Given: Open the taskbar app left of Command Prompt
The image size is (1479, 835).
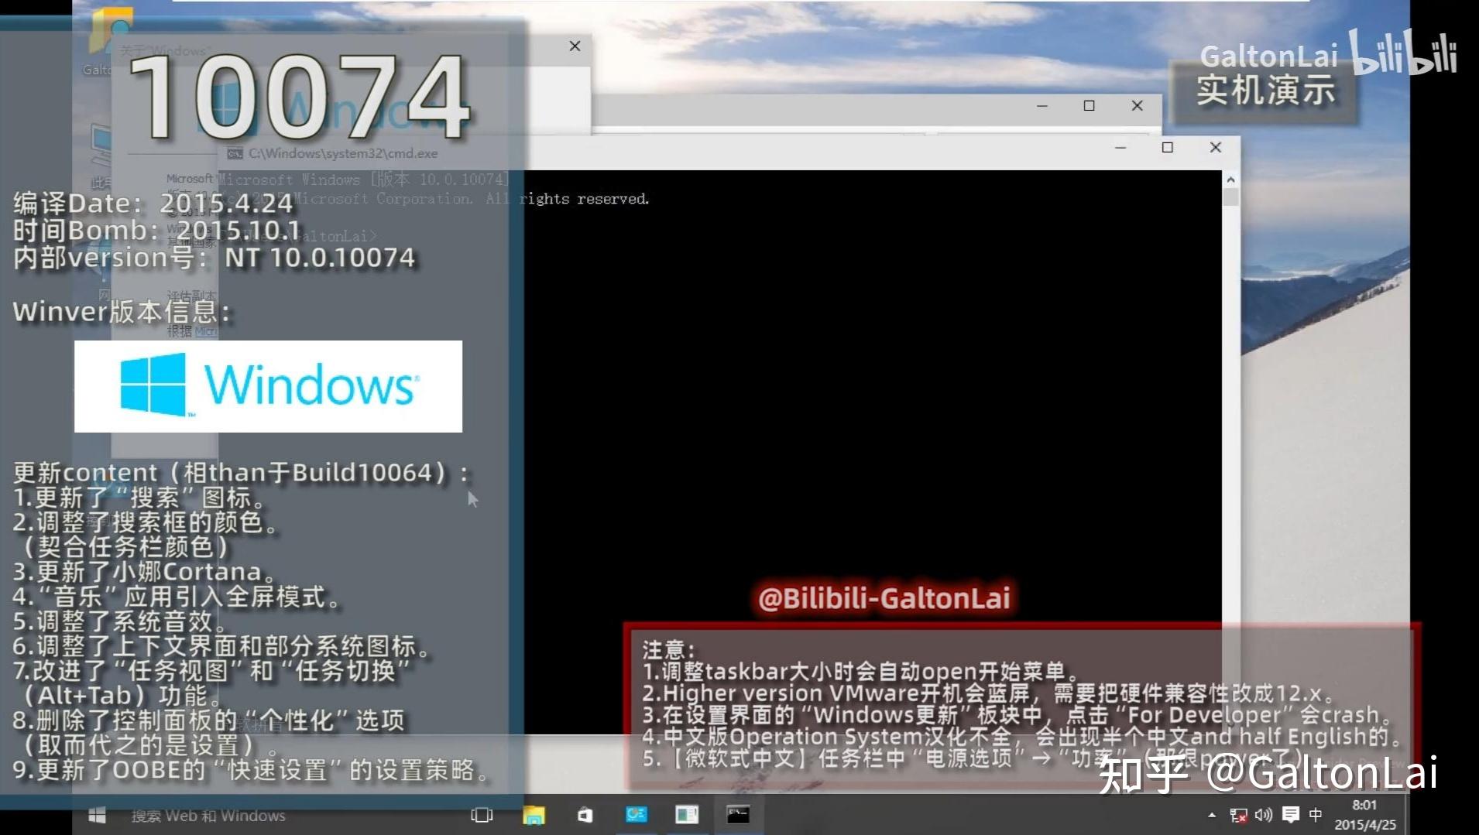Looking at the screenshot, I should (687, 815).
